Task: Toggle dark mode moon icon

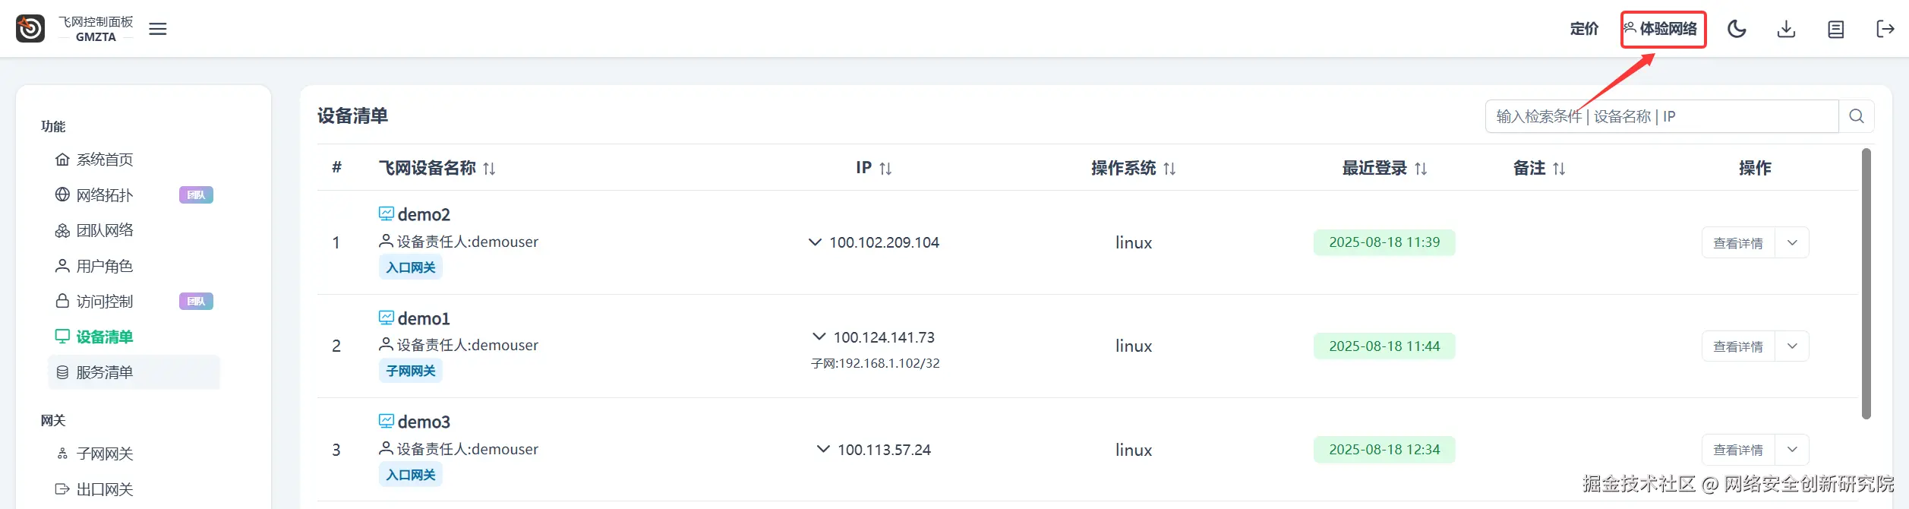Action: 1737,29
